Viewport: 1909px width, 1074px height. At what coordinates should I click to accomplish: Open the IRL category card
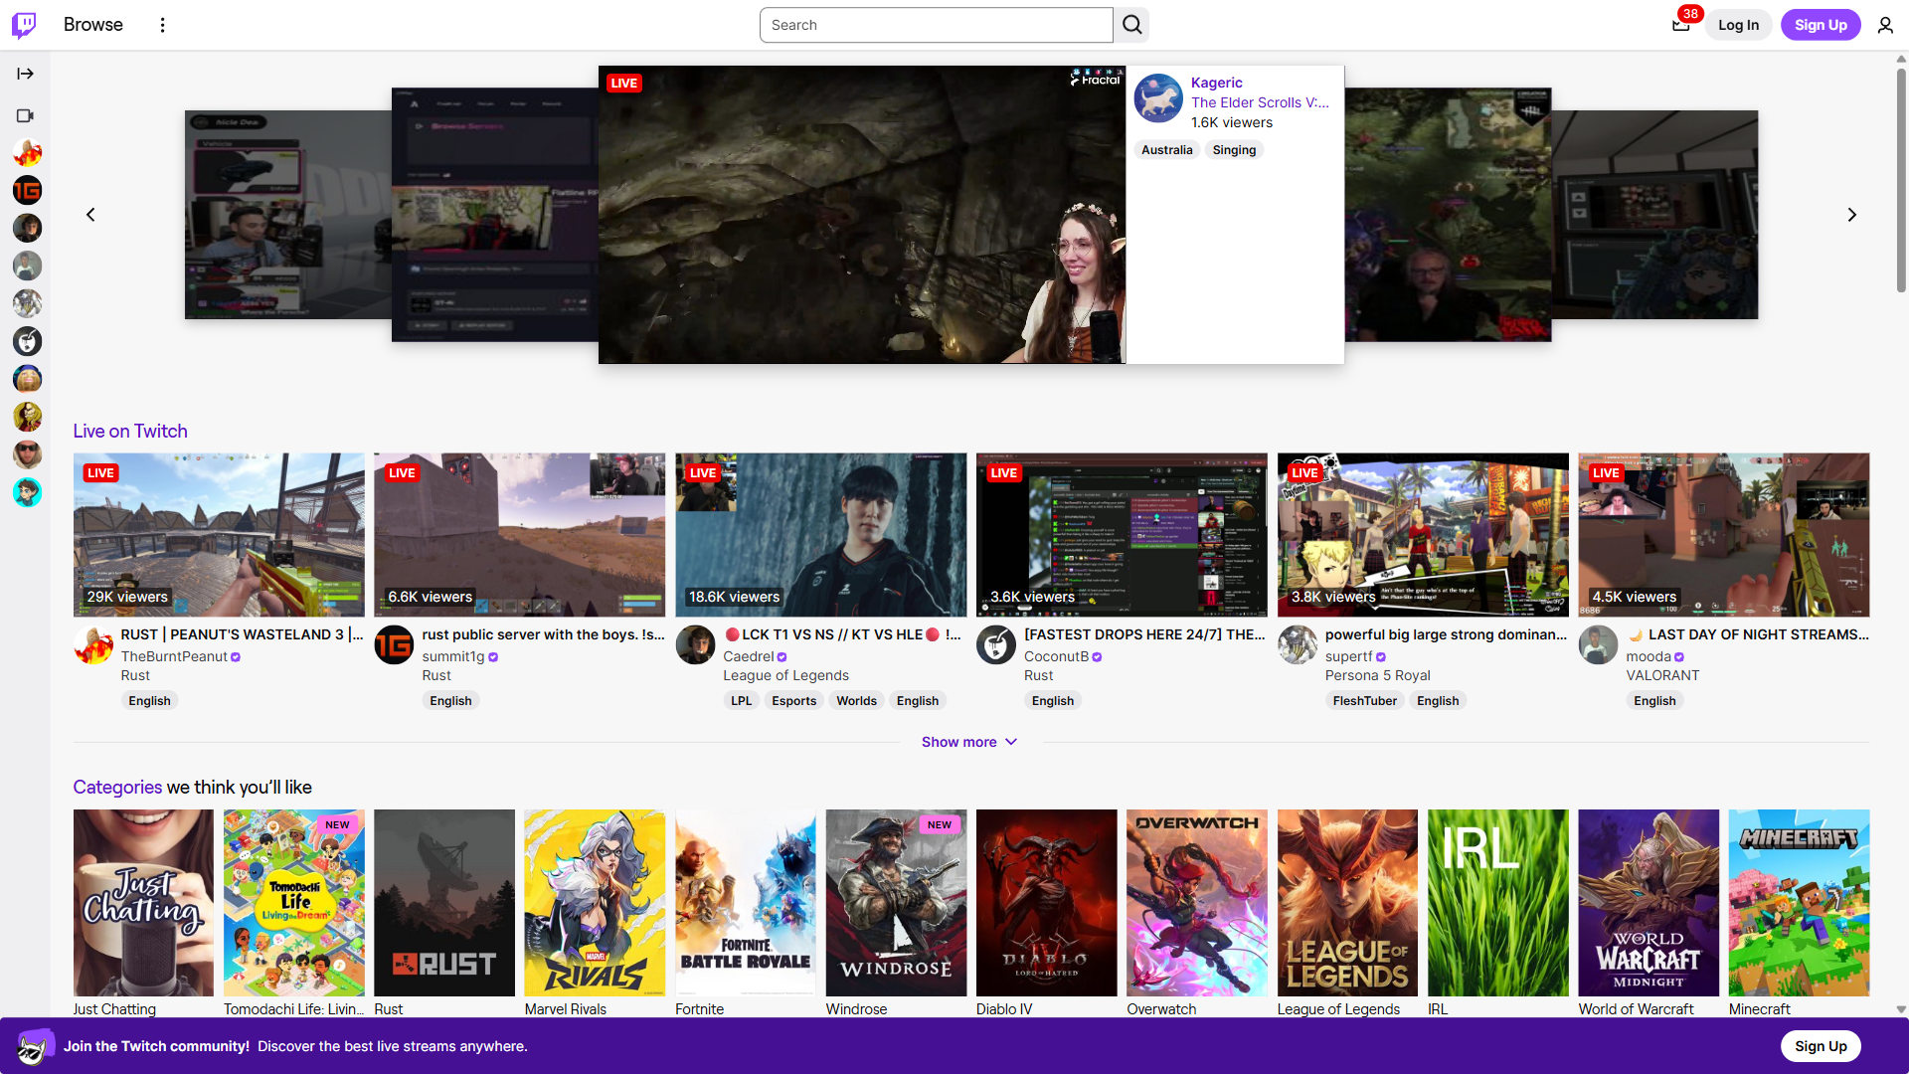(x=1498, y=903)
